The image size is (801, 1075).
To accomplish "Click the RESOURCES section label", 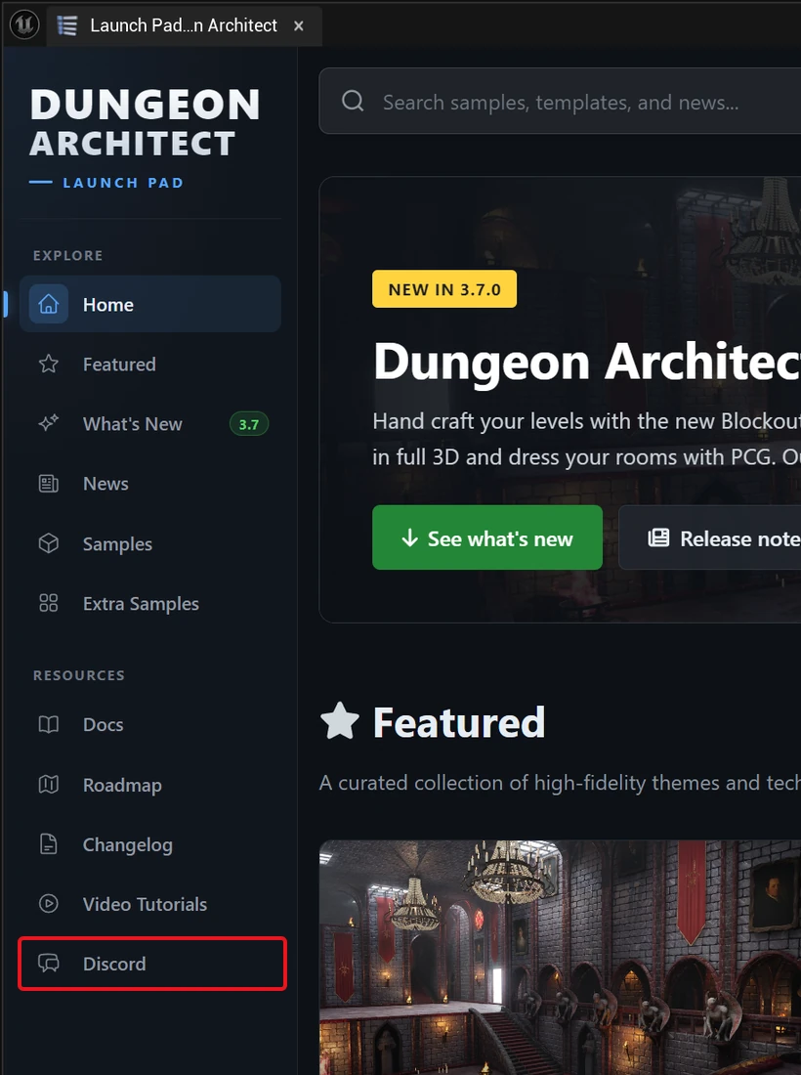I will tap(79, 675).
